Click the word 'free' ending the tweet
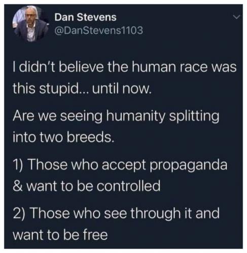 tap(96, 234)
